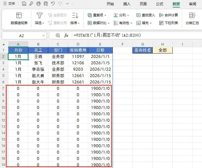Click the Redo arrow icon
This screenshot has width=202, height=168.
(60, 4)
